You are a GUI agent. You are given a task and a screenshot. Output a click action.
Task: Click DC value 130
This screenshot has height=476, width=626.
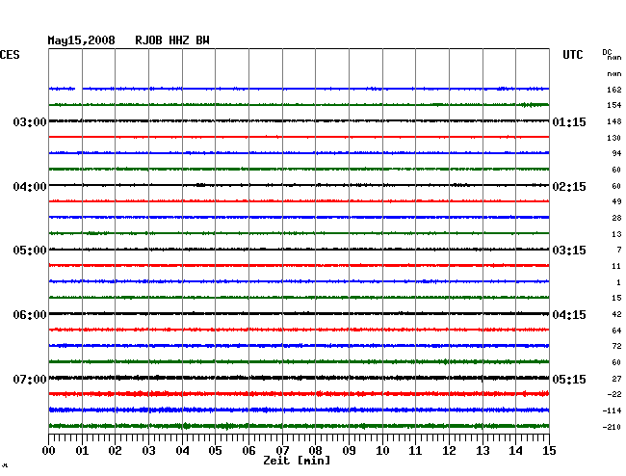pyautogui.click(x=614, y=138)
